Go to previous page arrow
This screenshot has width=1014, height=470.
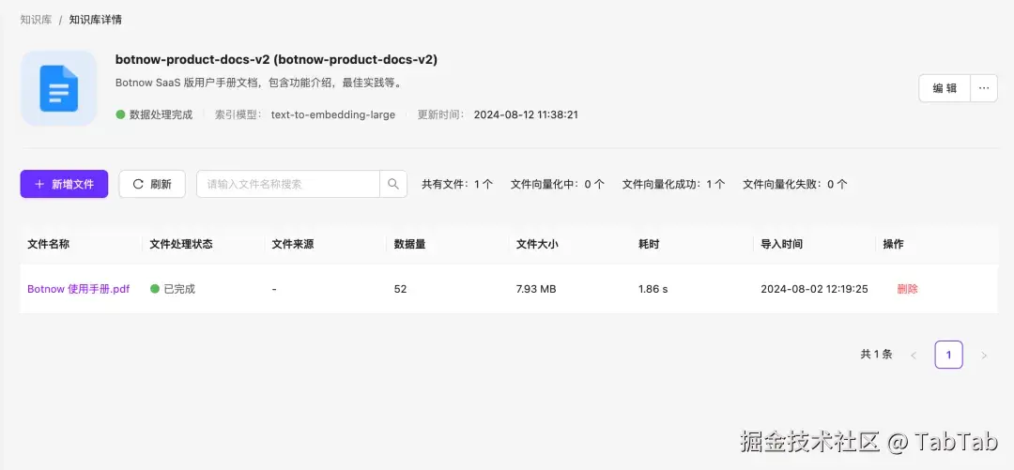(x=914, y=355)
